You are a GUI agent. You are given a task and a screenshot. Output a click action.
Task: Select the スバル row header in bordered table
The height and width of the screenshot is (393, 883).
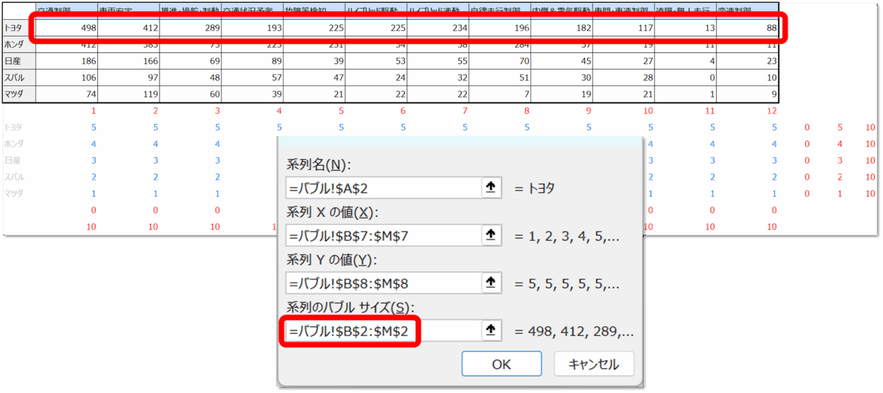[19, 78]
